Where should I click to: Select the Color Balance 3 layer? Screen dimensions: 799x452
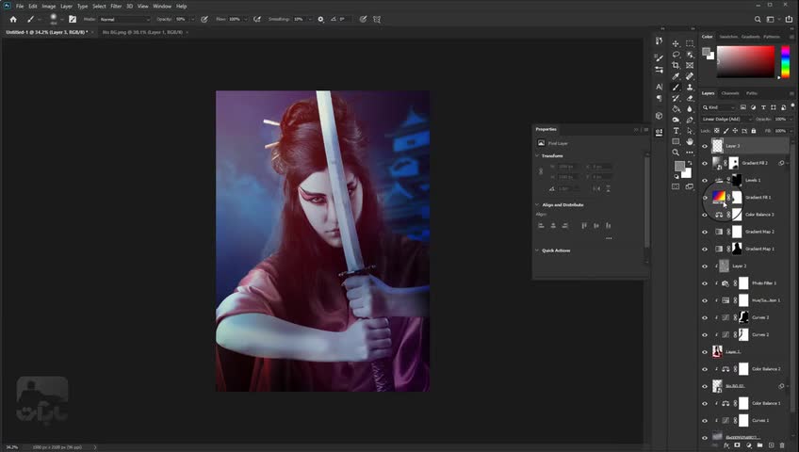759,214
